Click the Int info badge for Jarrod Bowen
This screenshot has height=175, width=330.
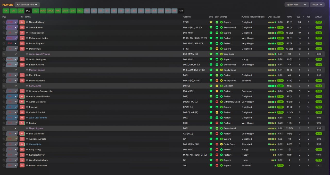click(22, 27)
